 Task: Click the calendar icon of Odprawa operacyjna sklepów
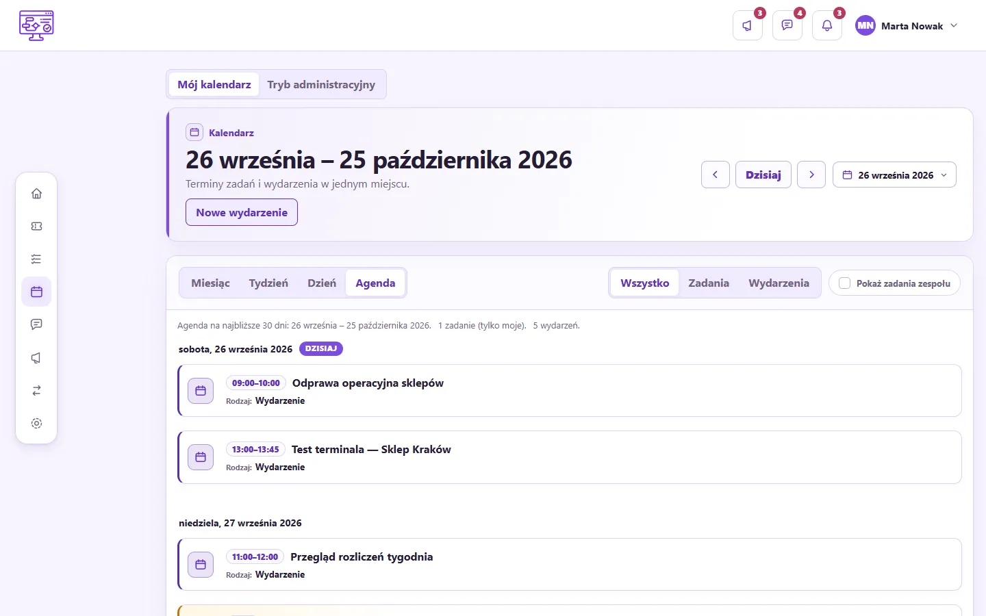pos(201,391)
